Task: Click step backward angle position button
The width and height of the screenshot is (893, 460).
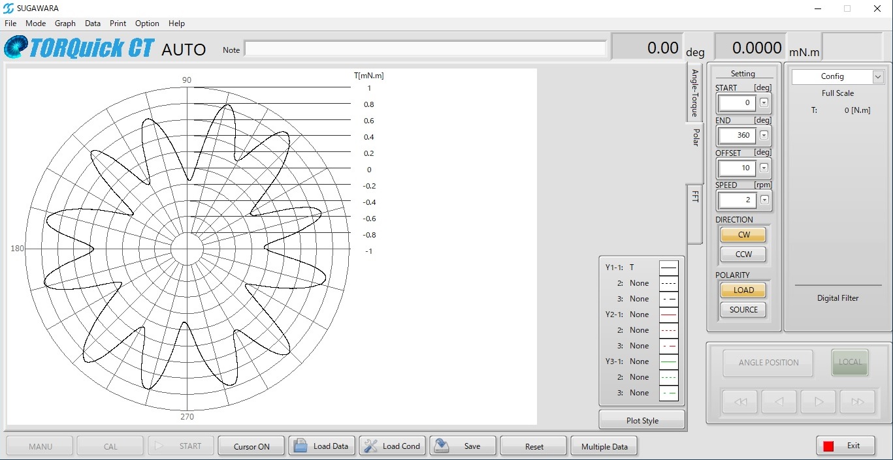Action: [x=779, y=402]
